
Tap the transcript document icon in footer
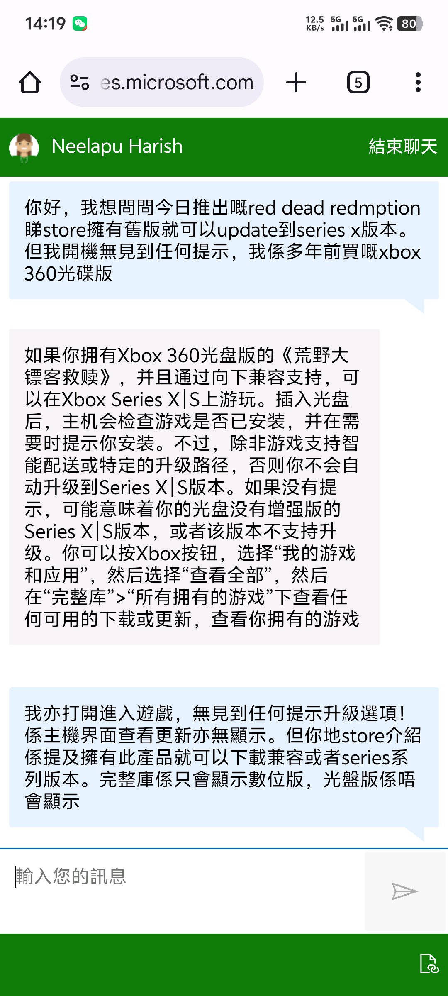429,963
